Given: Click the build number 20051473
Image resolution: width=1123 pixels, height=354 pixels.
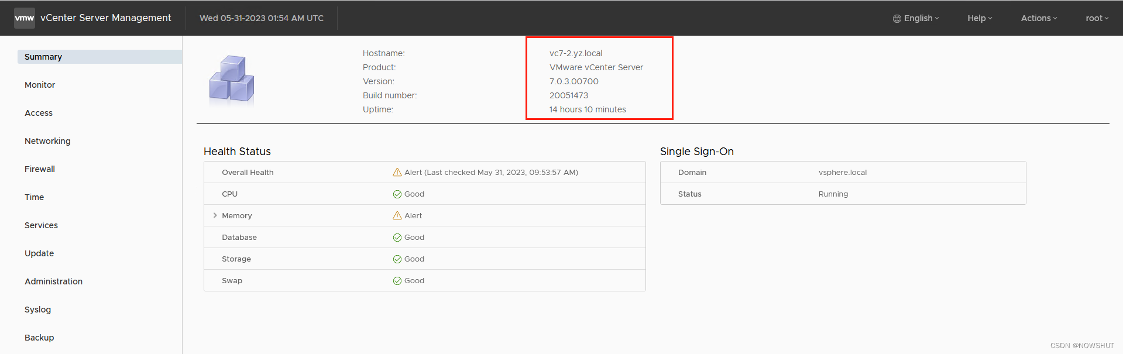Looking at the screenshot, I should (x=569, y=95).
